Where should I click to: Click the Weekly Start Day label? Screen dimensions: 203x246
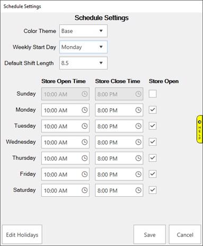pos(34,47)
